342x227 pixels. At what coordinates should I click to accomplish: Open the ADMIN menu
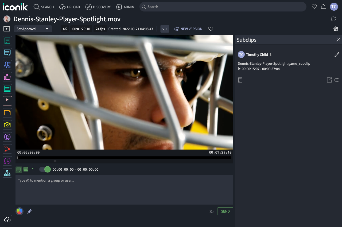(125, 7)
